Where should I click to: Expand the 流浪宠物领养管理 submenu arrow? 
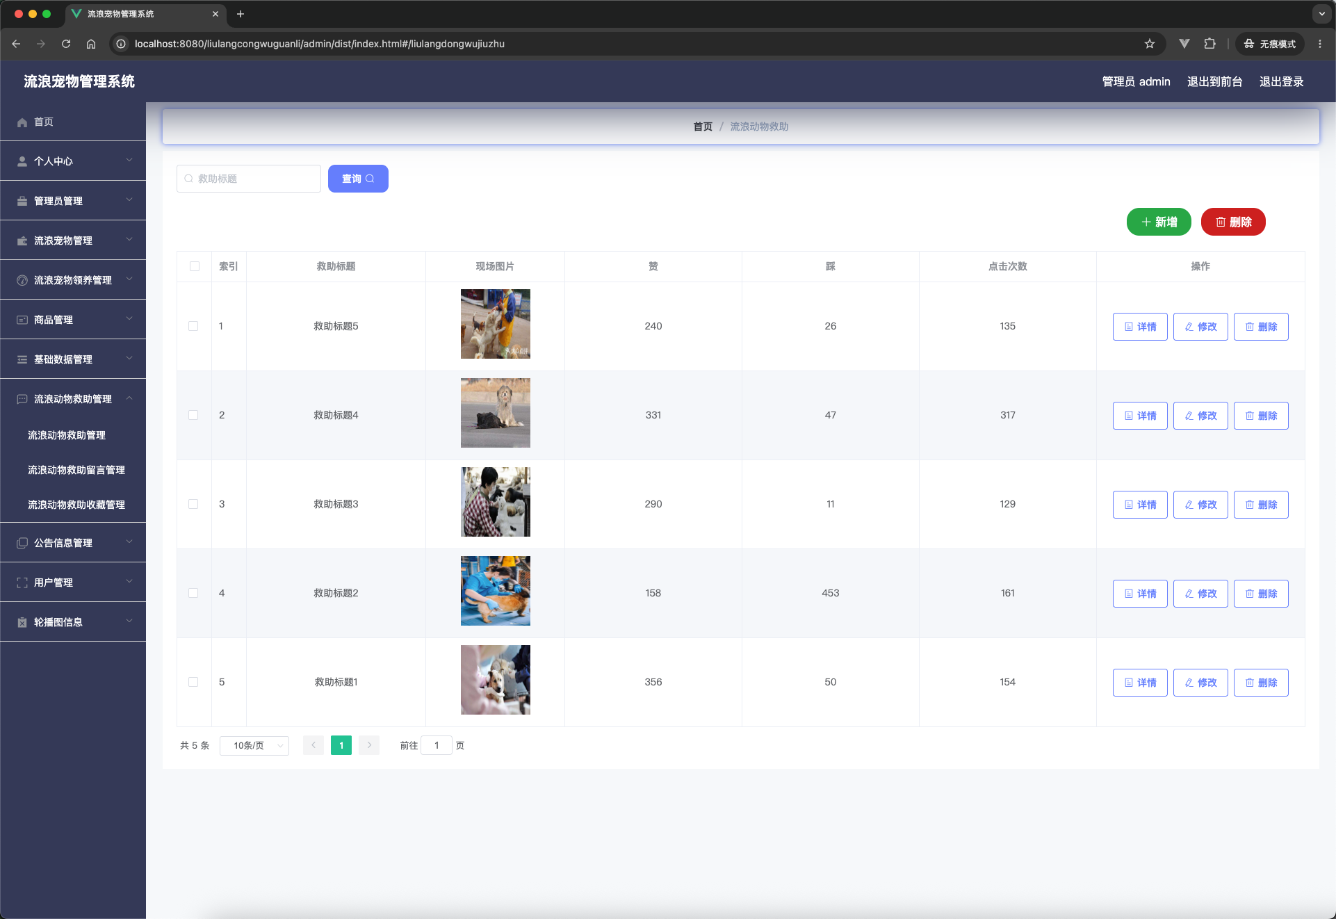129,279
